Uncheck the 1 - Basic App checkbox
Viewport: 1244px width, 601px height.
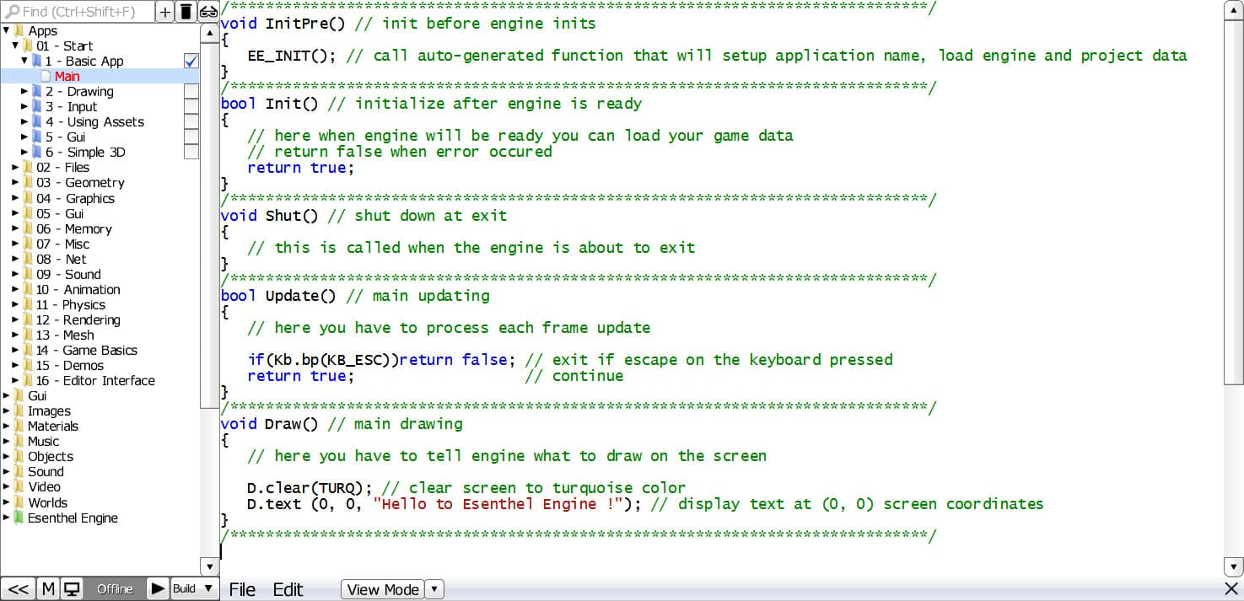[x=191, y=61]
